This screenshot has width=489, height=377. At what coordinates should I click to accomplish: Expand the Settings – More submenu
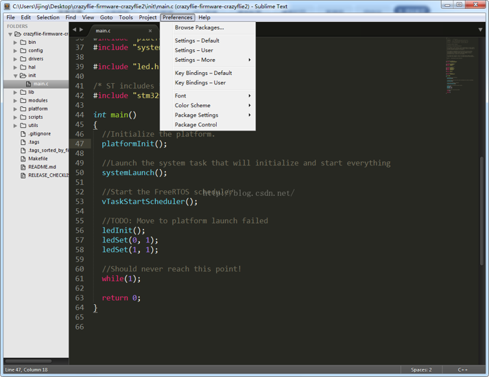pos(208,60)
